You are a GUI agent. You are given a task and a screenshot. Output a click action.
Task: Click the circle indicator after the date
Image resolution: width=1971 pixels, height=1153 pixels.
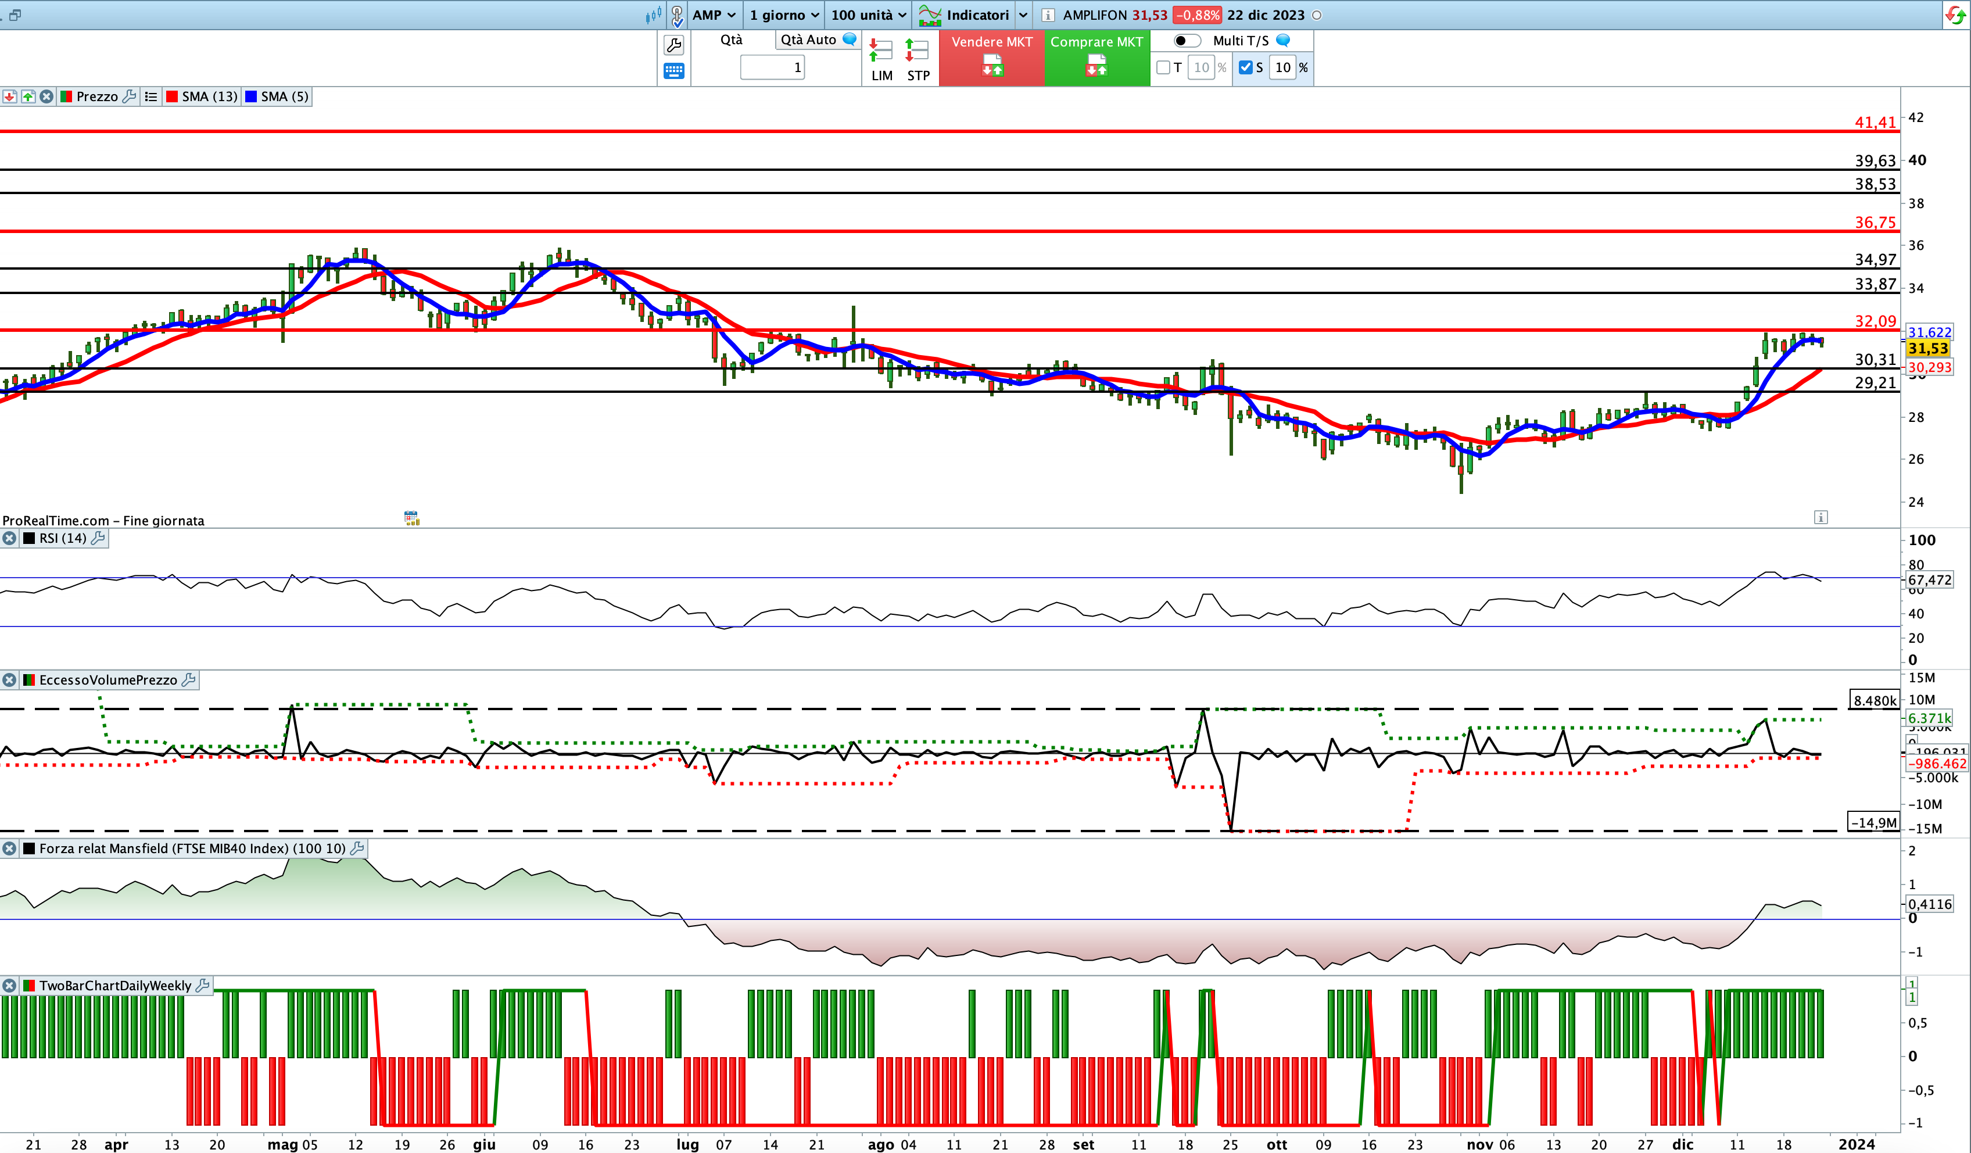pyautogui.click(x=1317, y=15)
